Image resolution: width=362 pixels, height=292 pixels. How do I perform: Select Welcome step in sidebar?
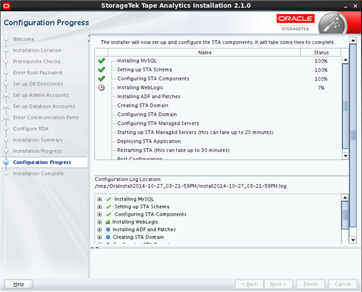(23, 39)
